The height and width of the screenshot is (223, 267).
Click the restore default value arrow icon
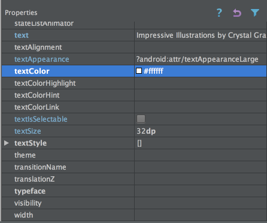(x=237, y=13)
